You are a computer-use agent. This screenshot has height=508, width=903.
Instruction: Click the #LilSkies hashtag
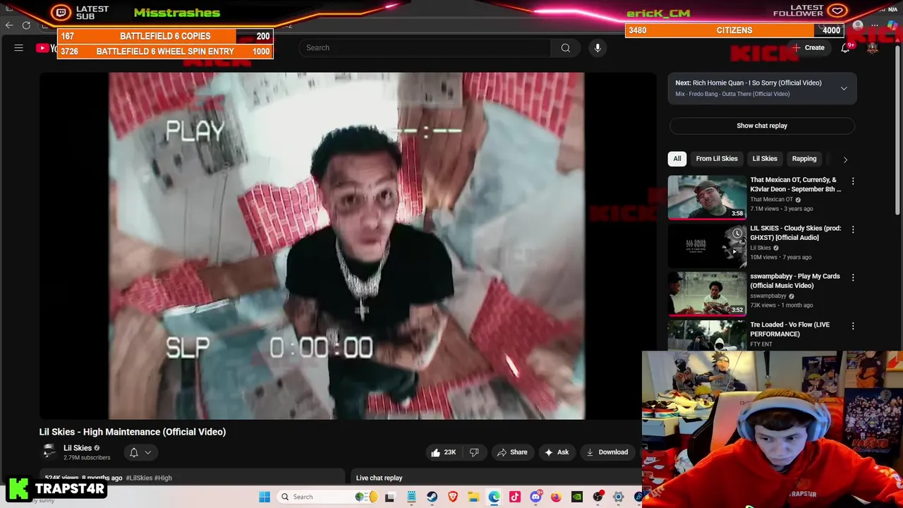pos(139,478)
